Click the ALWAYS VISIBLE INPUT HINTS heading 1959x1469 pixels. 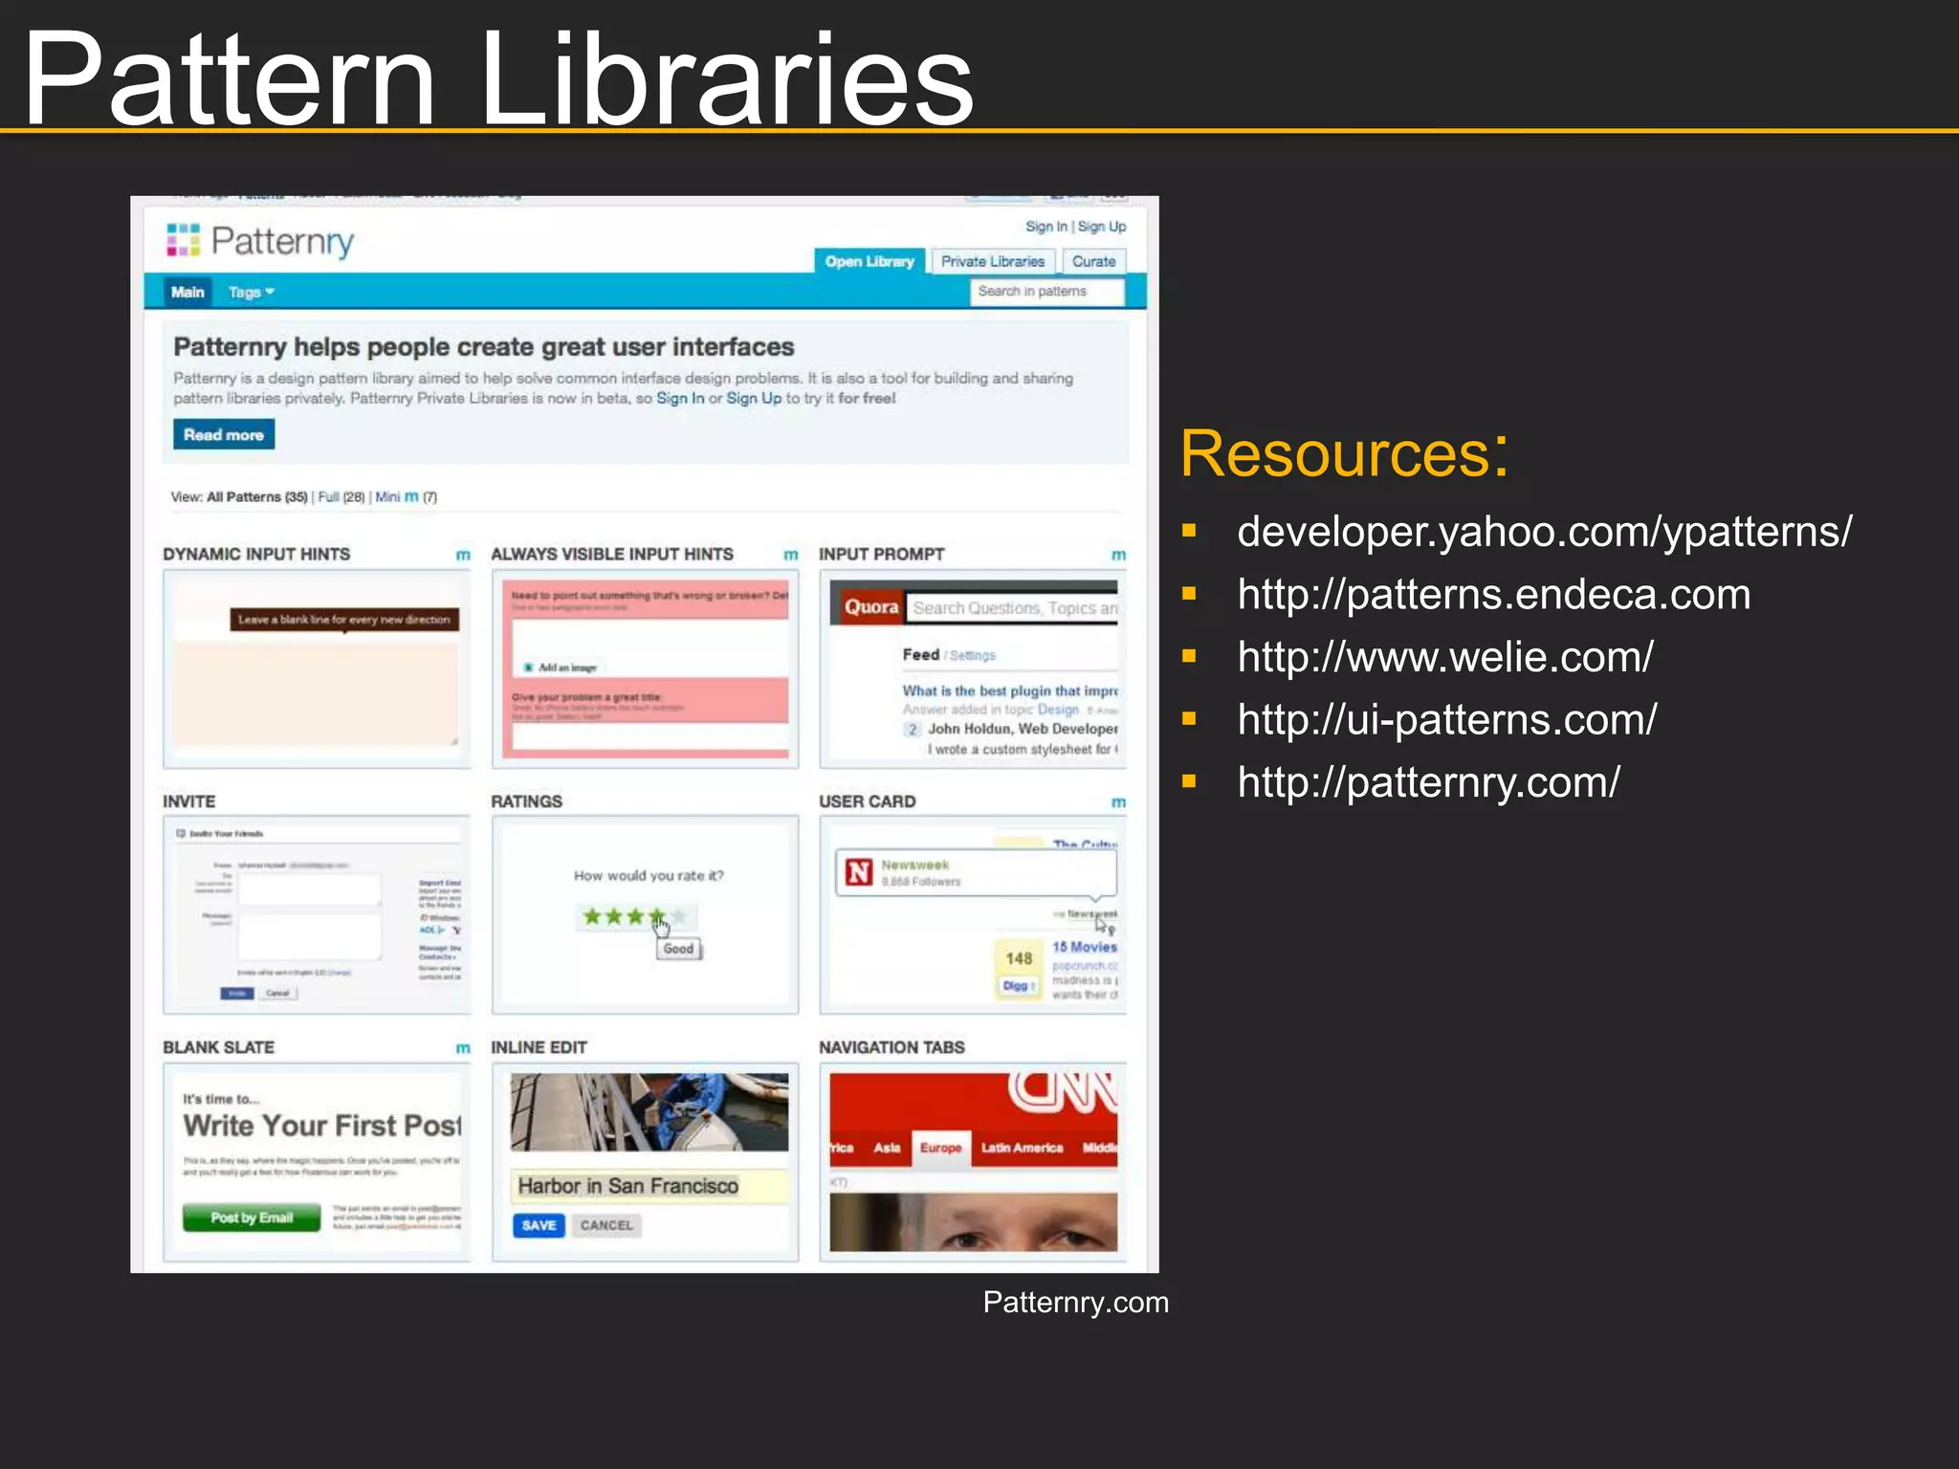pos(612,554)
